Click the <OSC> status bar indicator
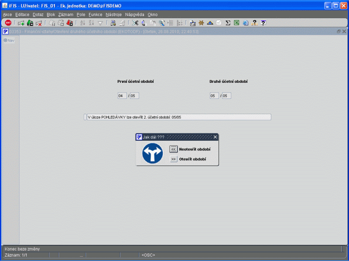This screenshot has width=349, height=261. (x=148, y=255)
